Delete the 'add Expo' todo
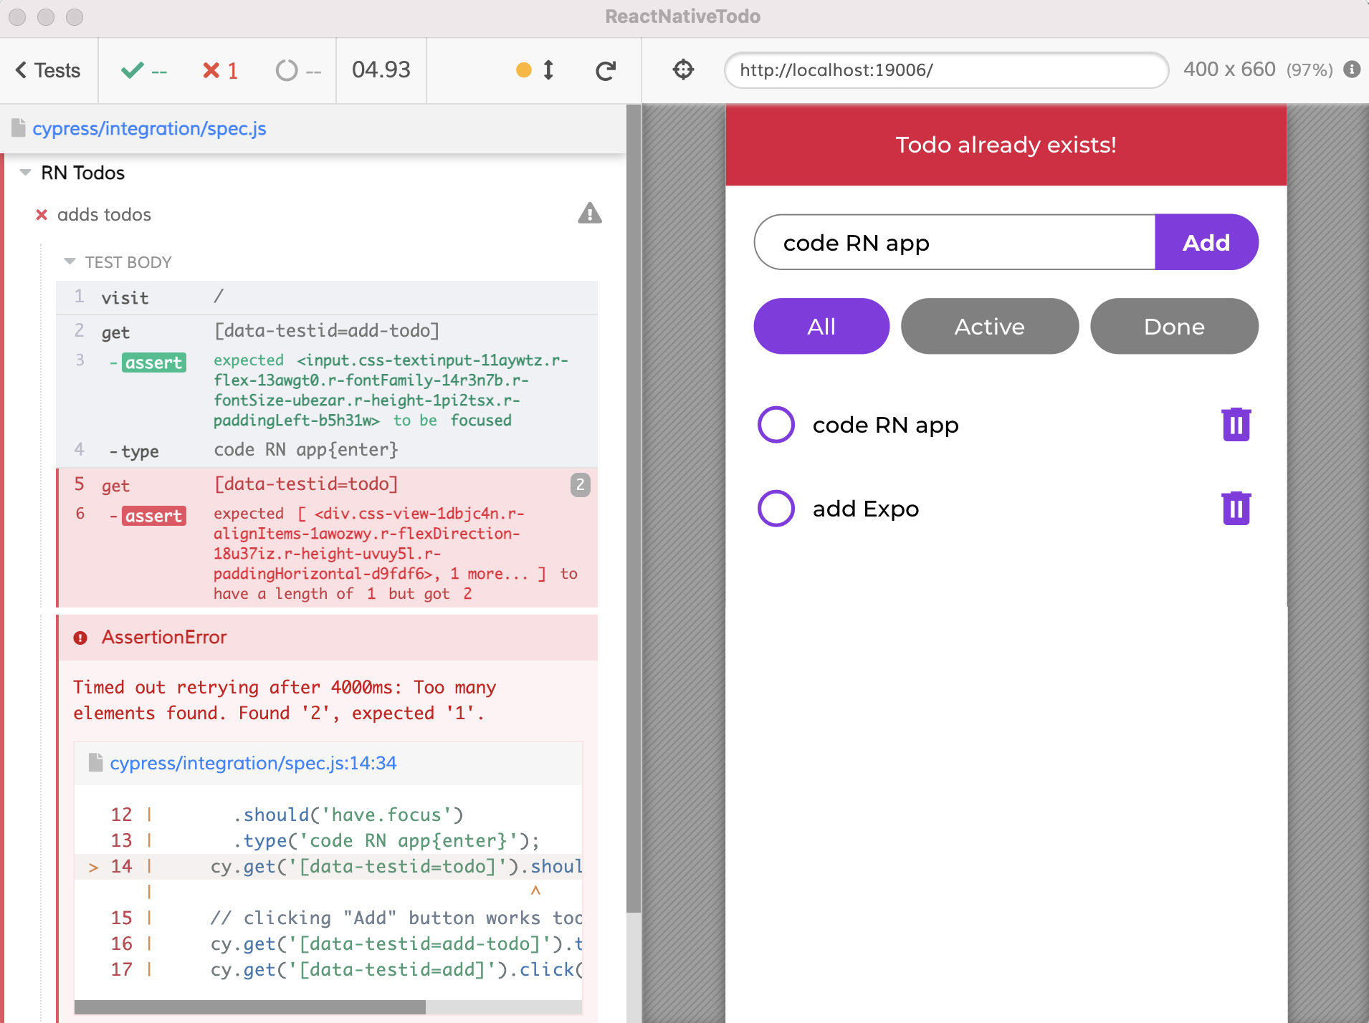 [x=1236, y=509]
